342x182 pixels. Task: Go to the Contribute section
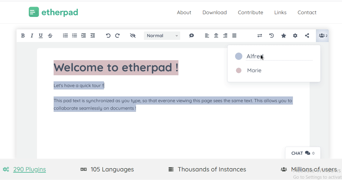click(x=251, y=12)
